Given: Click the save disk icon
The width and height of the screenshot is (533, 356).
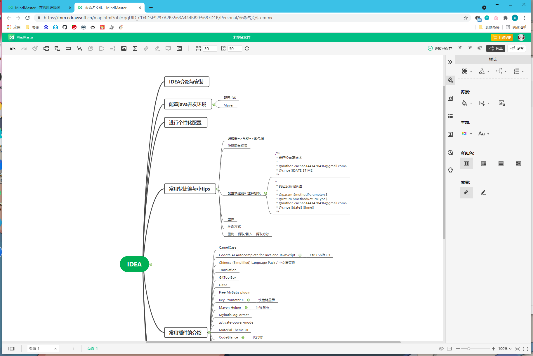Looking at the screenshot, I should 460,48.
